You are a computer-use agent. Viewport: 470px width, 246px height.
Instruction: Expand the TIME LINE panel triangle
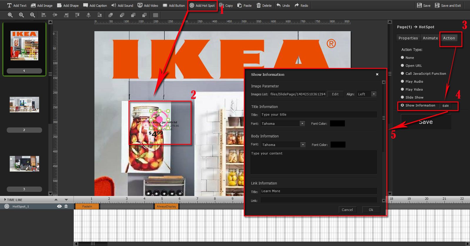[x=5, y=200]
